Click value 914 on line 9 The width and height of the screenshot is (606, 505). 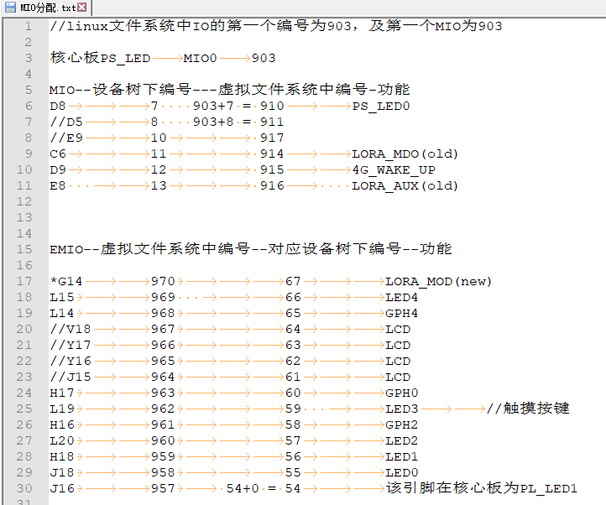tap(272, 154)
